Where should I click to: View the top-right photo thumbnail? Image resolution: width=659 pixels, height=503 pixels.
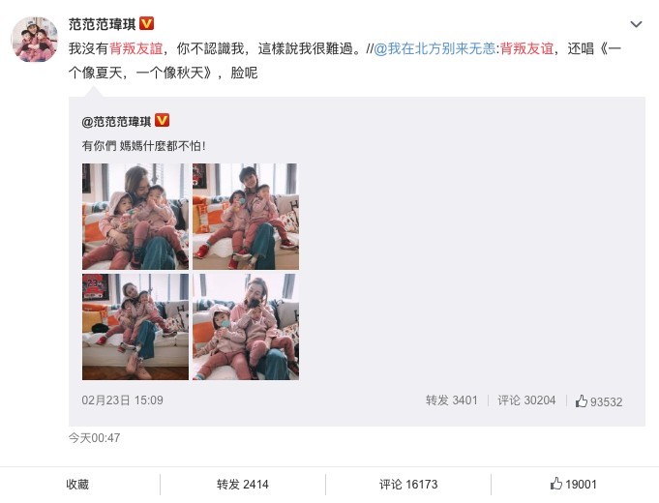click(246, 217)
